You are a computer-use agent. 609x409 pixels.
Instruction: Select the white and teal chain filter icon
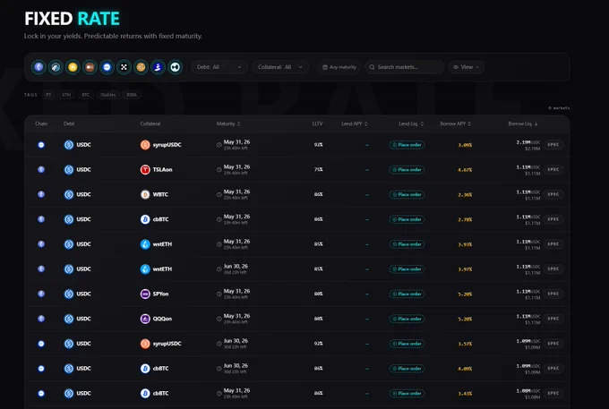176,67
